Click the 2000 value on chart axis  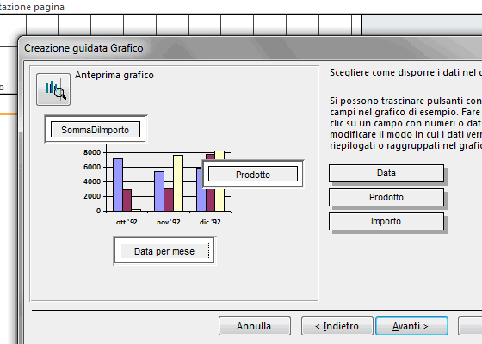pyautogui.click(x=92, y=196)
